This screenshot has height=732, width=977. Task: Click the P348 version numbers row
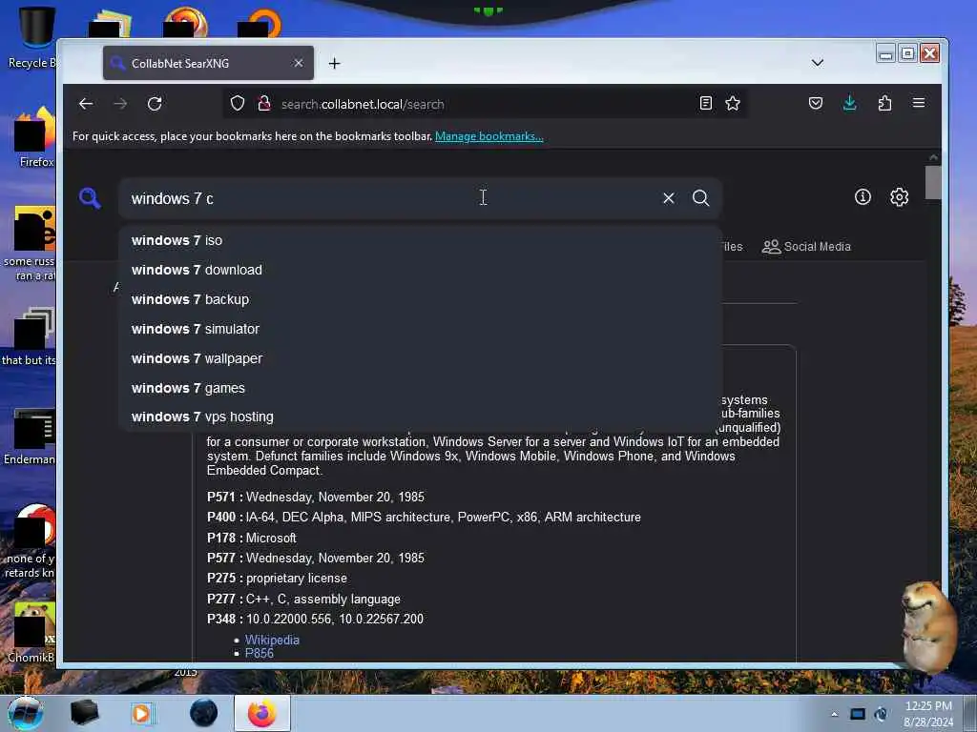click(x=315, y=619)
